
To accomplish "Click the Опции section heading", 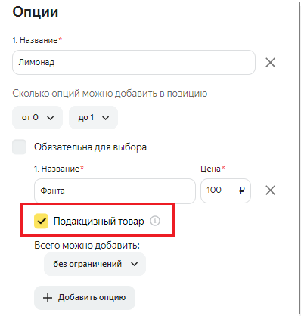I will (x=36, y=12).
